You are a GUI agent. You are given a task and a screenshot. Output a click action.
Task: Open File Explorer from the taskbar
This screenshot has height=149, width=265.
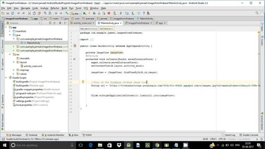tap(100, 145)
